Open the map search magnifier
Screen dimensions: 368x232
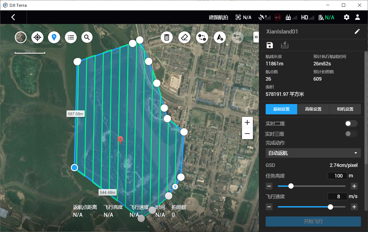87,37
